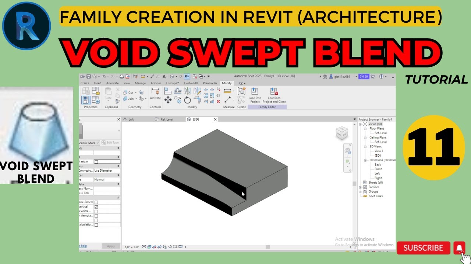
Task: Select 'Revit Links' in Project Browser
Action: 375,196
